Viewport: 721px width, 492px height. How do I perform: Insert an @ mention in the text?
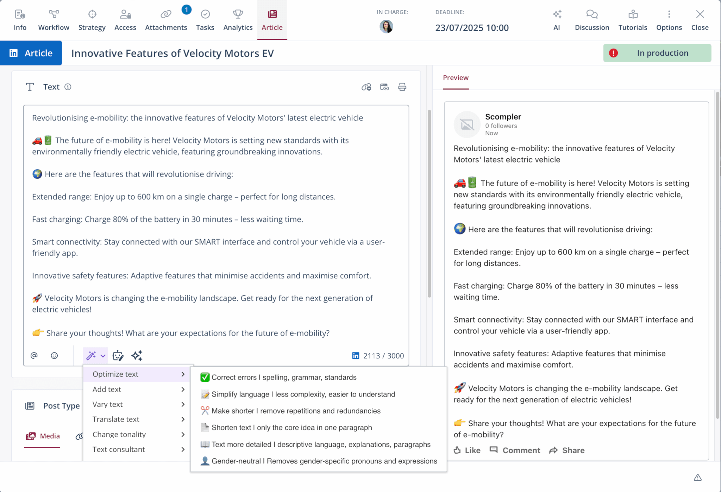34,355
